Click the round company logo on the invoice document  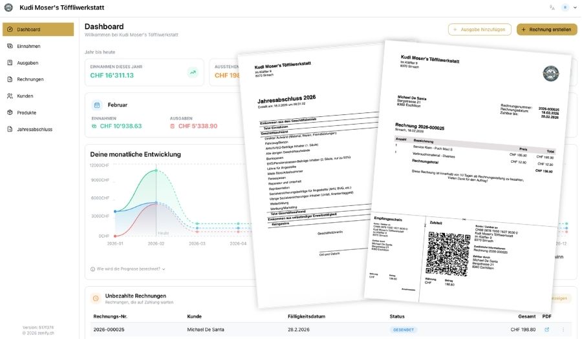551,74
